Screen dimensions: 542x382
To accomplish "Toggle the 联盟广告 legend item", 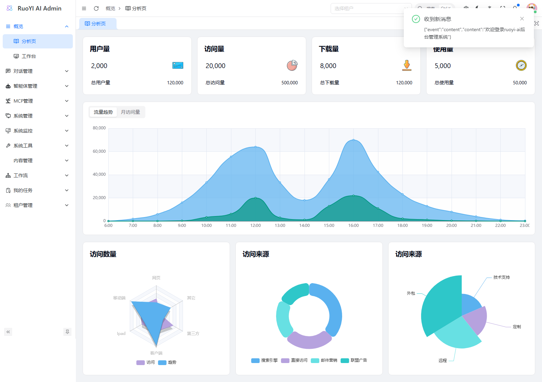I will pyautogui.click(x=354, y=360).
